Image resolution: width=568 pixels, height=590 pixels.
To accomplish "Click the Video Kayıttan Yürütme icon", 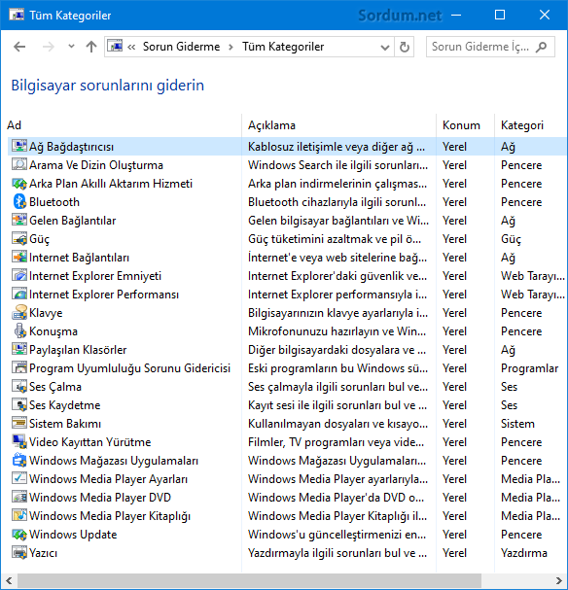I will pyautogui.click(x=19, y=441).
